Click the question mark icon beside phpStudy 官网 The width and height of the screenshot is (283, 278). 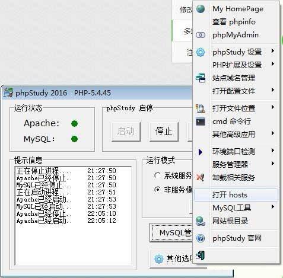pos(201,238)
